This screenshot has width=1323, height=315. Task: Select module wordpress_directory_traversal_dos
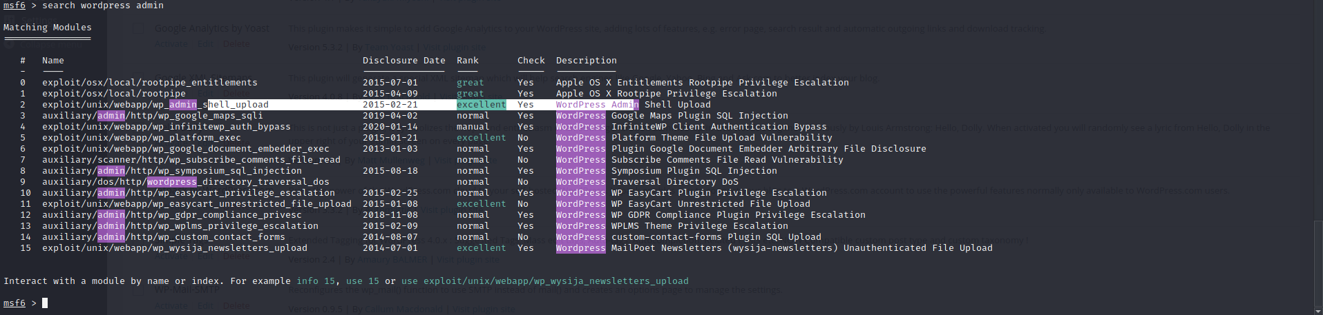[186, 182]
